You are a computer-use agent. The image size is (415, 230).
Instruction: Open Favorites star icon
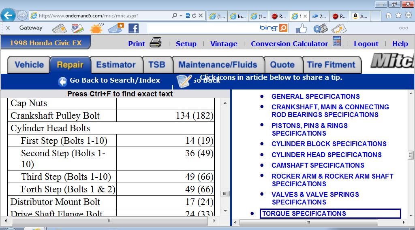pos(398,15)
